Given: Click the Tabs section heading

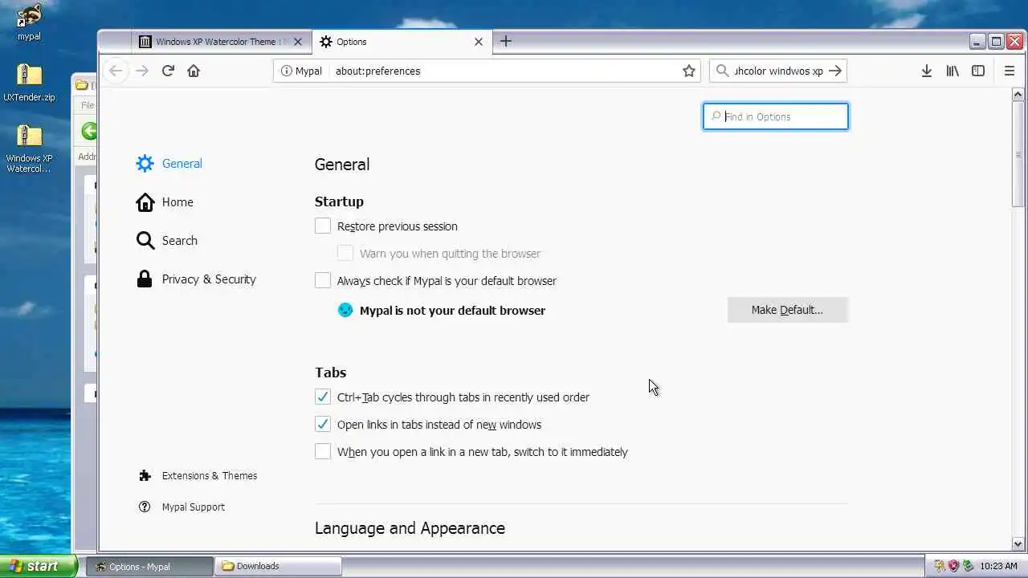Looking at the screenshot, I should [330, 372].
